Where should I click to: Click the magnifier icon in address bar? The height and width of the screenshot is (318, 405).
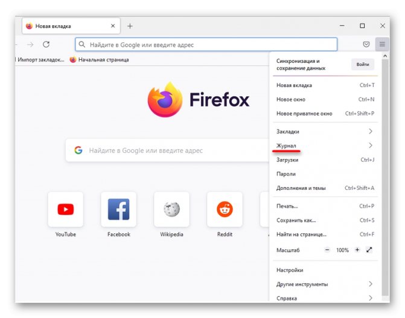(82, 44)
